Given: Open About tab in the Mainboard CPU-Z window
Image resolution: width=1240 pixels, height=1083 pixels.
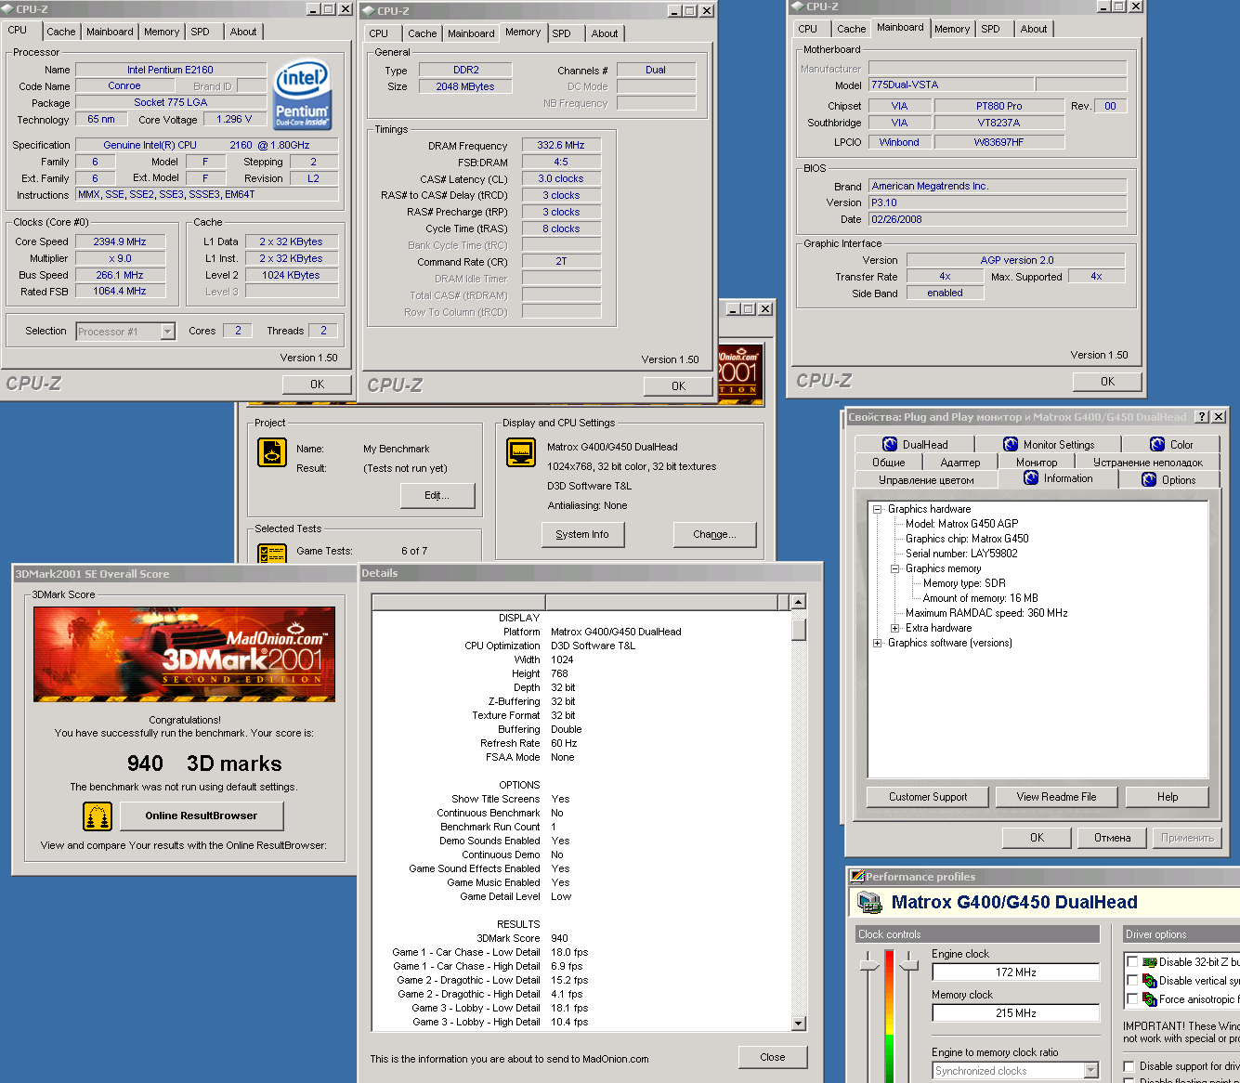Looking at the screenshot, I should [x=1034, y=29].
